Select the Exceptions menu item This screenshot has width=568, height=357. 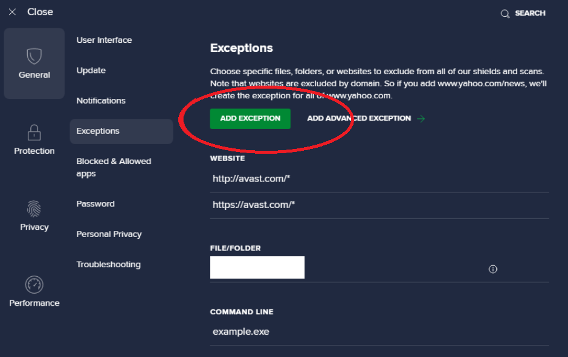click(121, 131)
